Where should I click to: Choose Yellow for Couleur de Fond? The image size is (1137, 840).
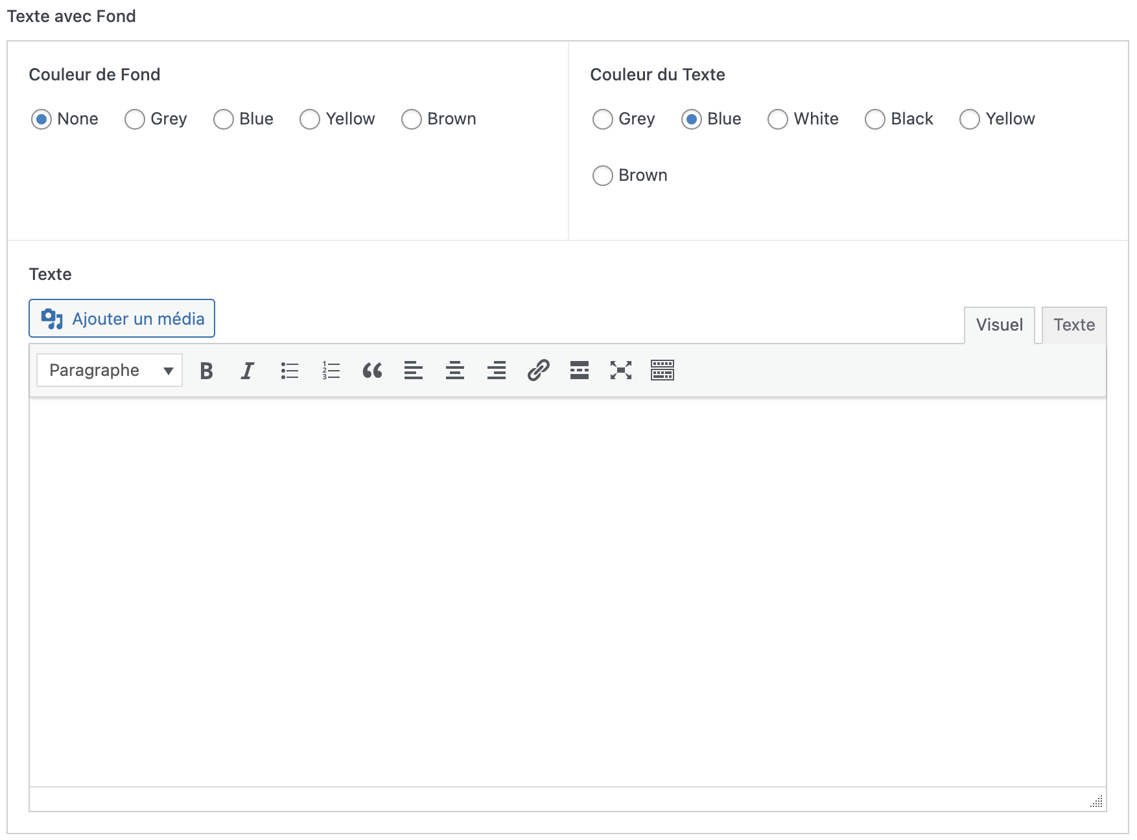pyautogui.click(x=310, y=119)
